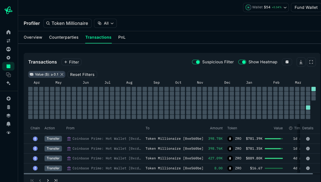Click ZRO token icon in 427.09K row
Image resolution: width=321 pixels, height=182 pixels.
click(x=230, y=158)
